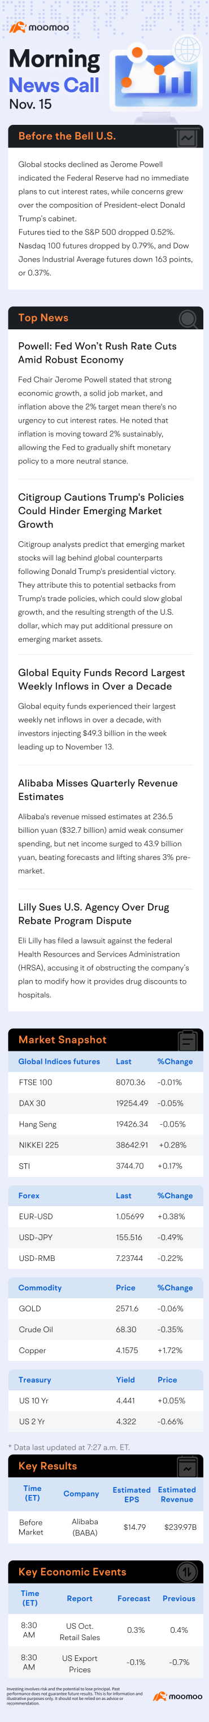
Task: Open the Citigroup Cautions Trump's Policies headline
Action: (101, 511)
